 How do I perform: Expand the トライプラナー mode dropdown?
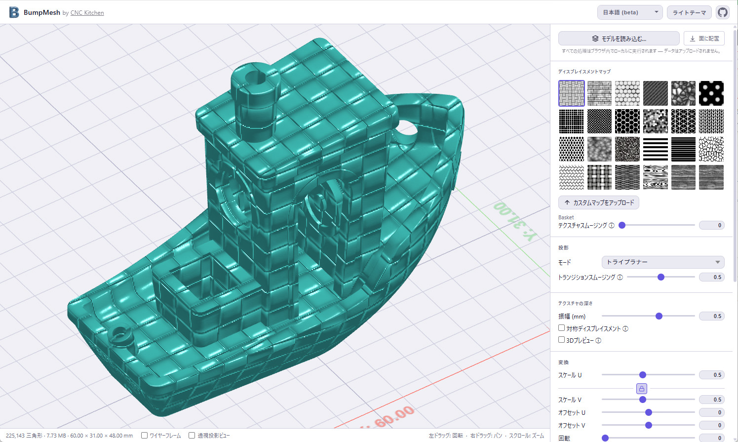click(x=662, y=262)
